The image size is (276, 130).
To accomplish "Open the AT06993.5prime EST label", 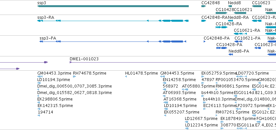I will coord(180,93).
